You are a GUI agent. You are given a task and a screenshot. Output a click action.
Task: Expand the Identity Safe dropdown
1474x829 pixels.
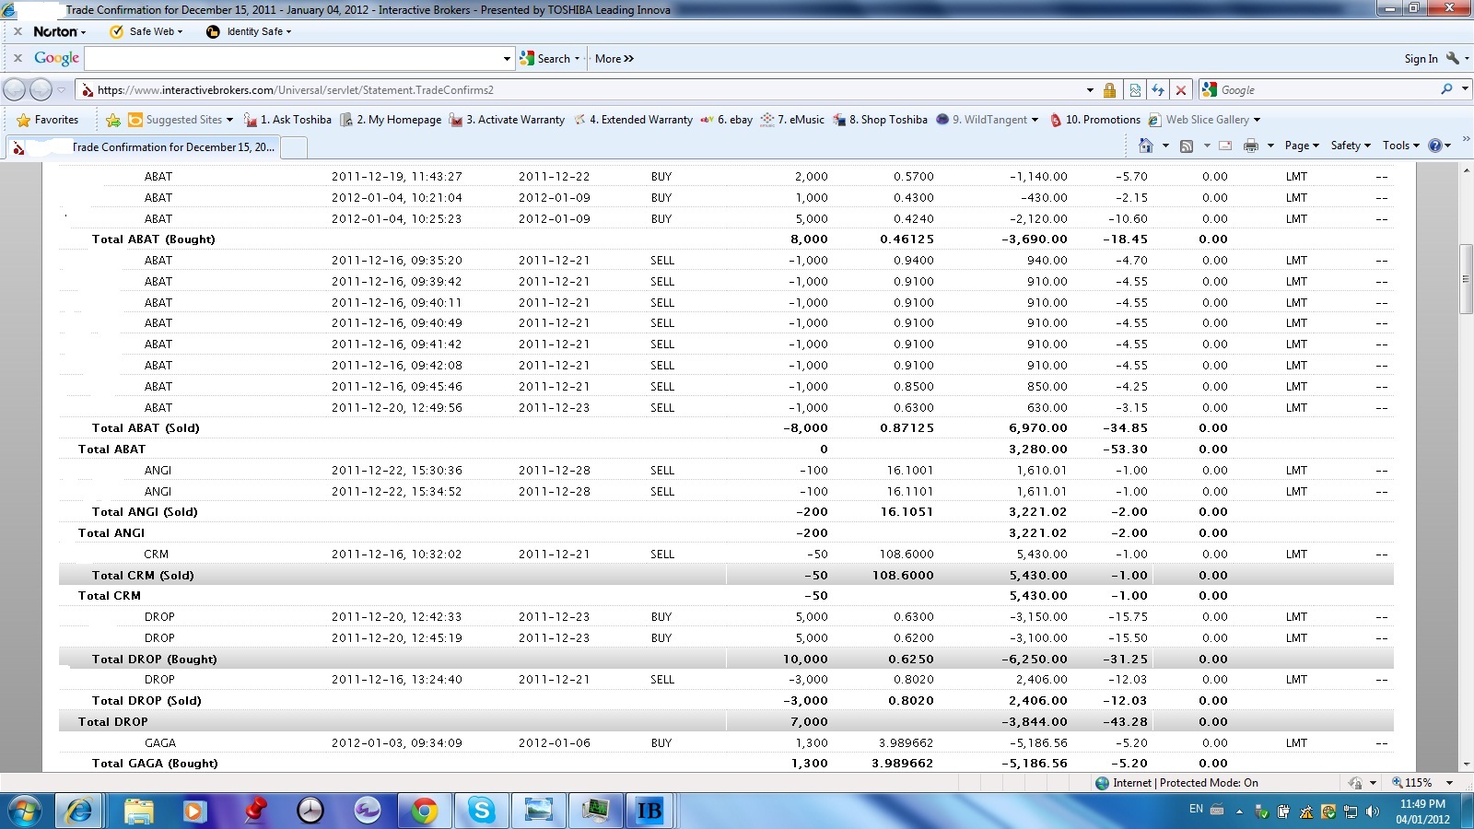pos(249,31)
